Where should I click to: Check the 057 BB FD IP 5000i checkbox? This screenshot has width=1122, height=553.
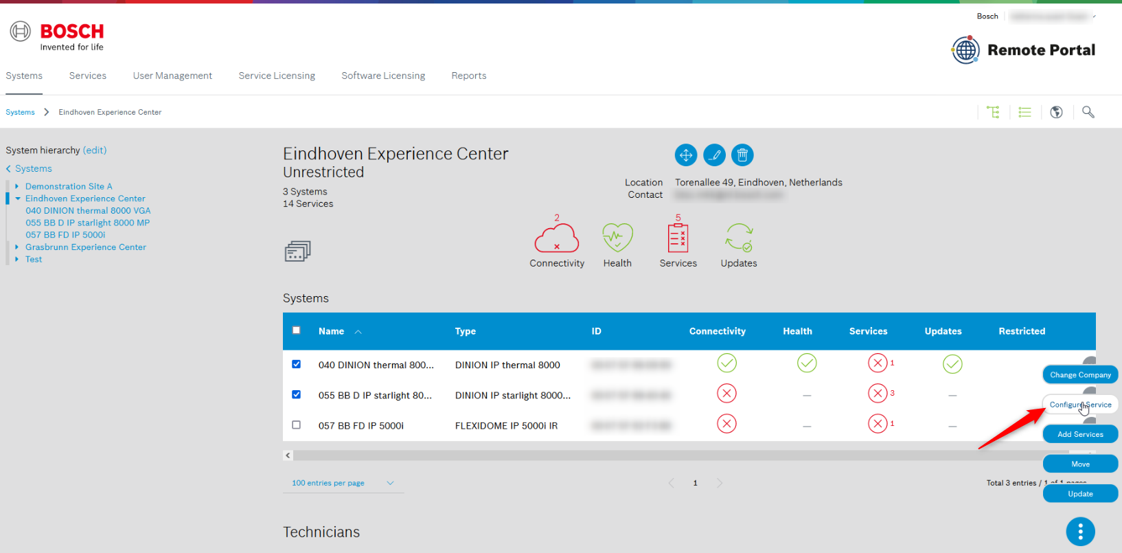pyautogui.click(x=297, y=425)
